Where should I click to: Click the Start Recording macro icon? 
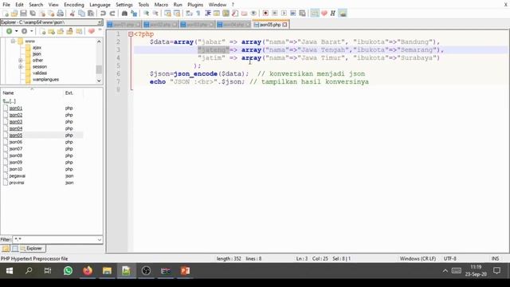(265, 14)
